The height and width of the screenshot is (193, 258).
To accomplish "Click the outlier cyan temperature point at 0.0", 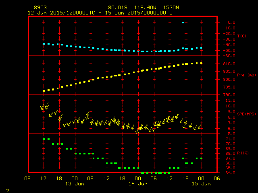I will tap(183, 23).
